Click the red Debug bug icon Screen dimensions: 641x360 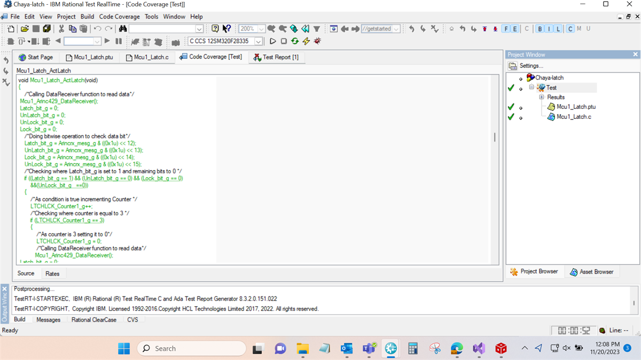pos(317,41)
